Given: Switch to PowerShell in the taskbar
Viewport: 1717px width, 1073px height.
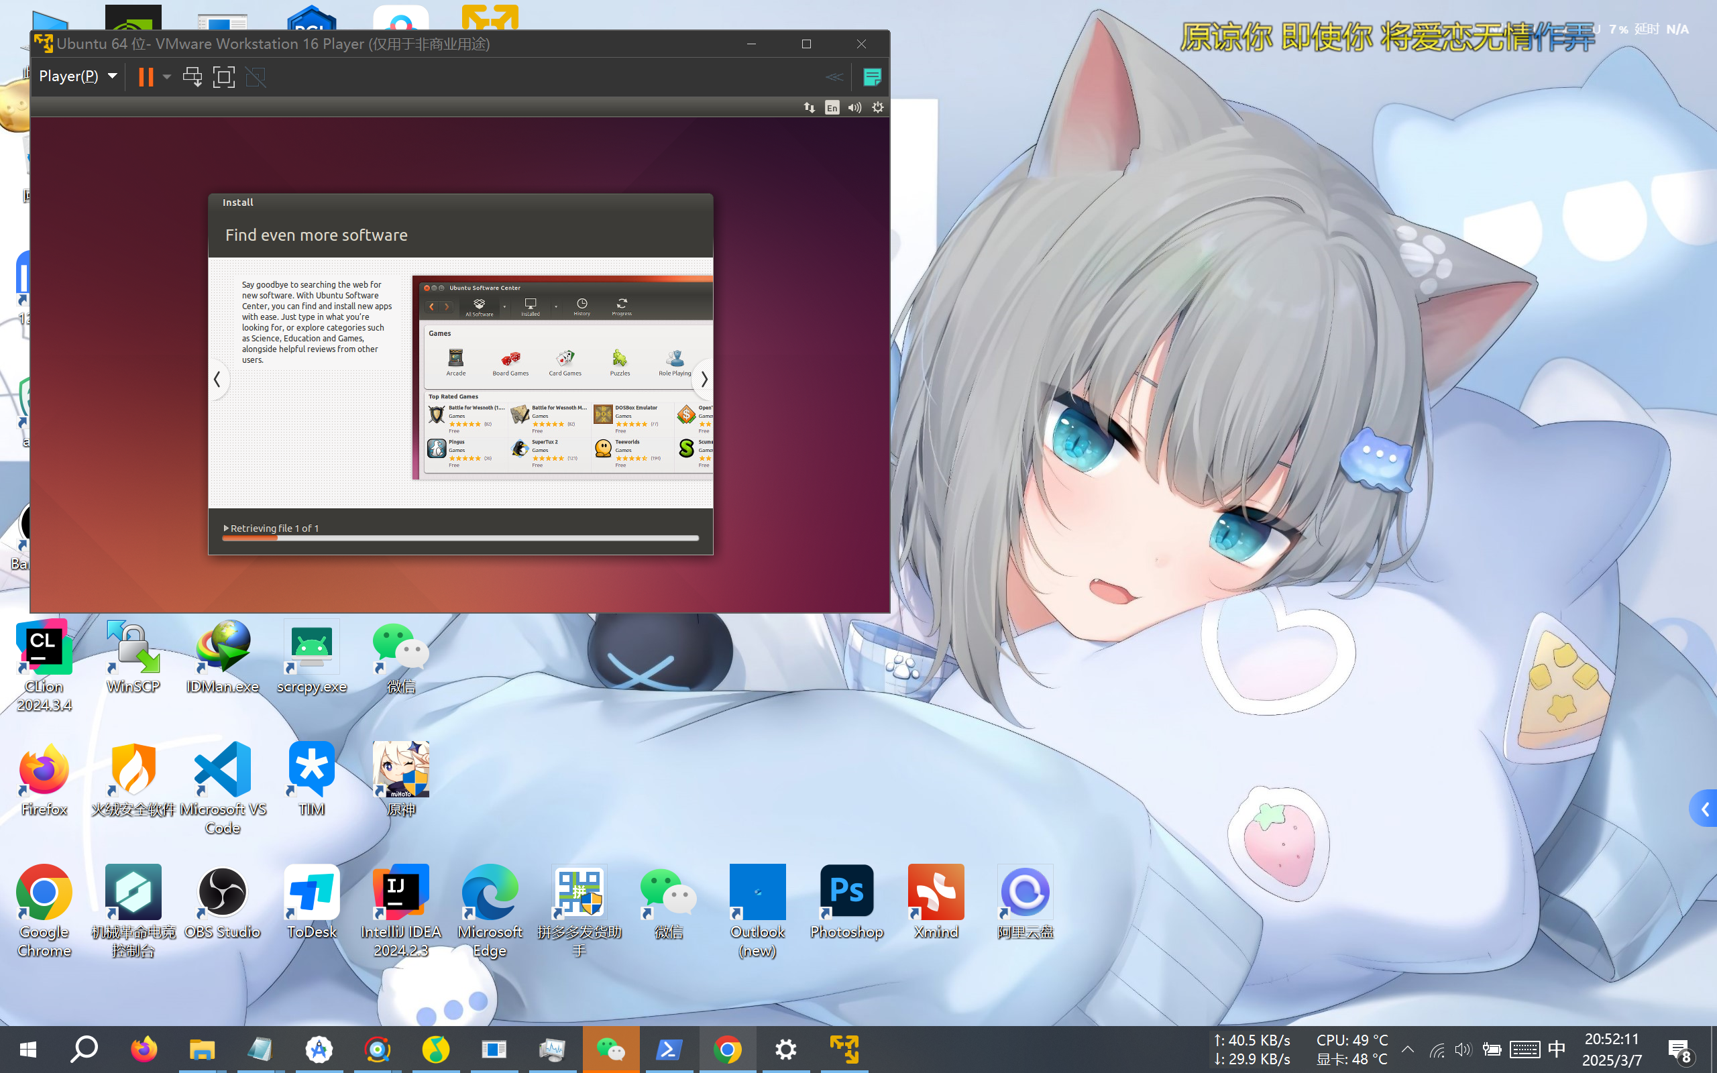Looking at the screenshot, I should click(669, 1050).
